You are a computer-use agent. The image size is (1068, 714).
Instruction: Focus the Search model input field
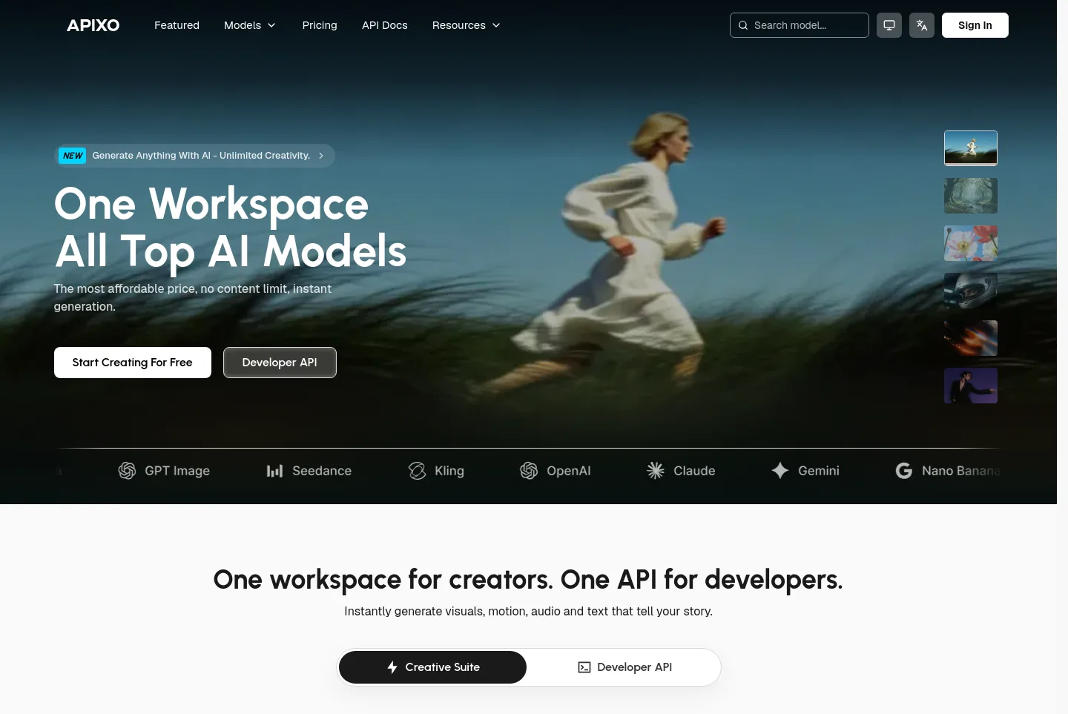tap(800, 25)
